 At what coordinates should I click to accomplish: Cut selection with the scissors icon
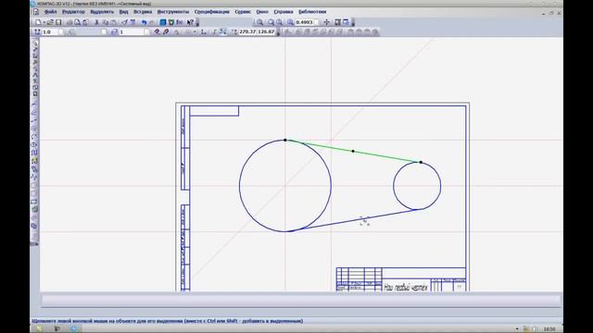click(96, 22)
